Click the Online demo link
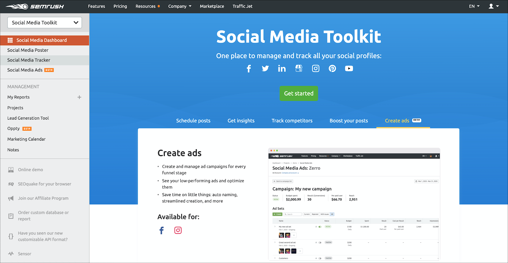Viewport: 508px width, 263px height. [30, 170]
